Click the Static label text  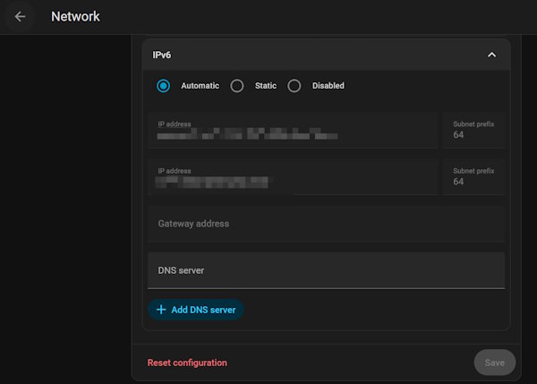point(264,86)
